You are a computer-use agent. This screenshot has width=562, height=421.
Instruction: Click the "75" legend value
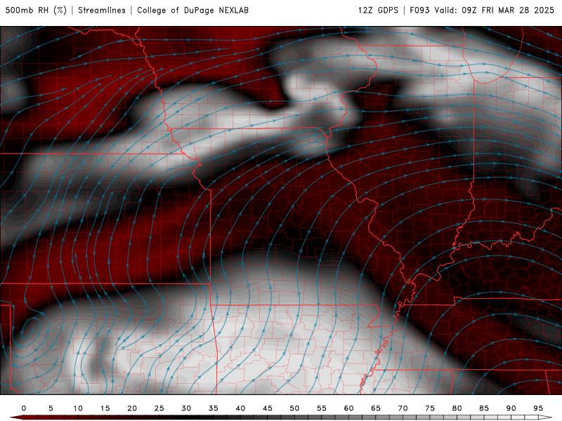[430, 408]
